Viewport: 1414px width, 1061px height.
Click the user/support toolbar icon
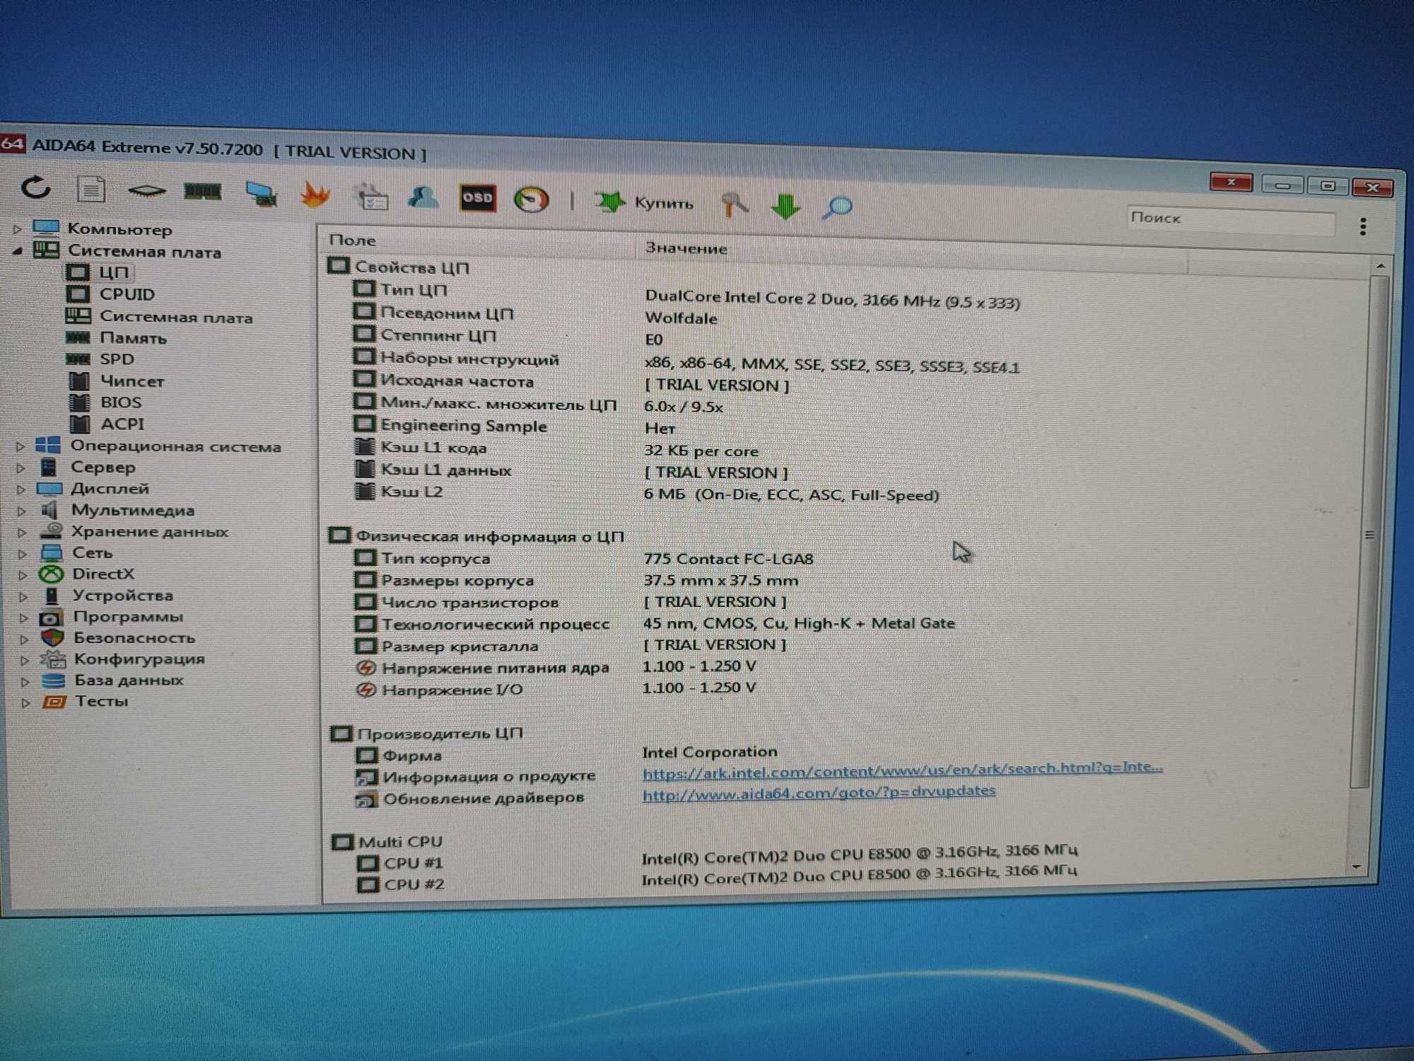click(x=423, y=197)
